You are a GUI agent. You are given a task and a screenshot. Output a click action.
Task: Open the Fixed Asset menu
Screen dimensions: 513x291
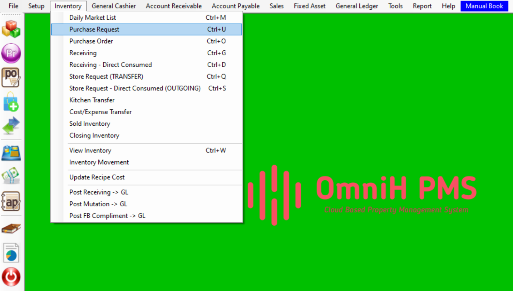coord(310,6)
